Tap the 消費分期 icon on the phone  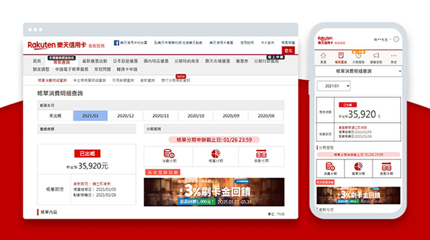330,167
